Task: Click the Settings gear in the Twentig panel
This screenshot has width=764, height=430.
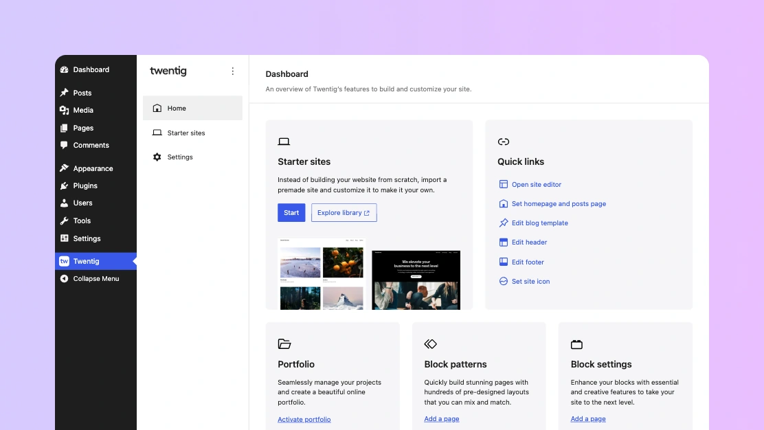Action: point(157,157)
